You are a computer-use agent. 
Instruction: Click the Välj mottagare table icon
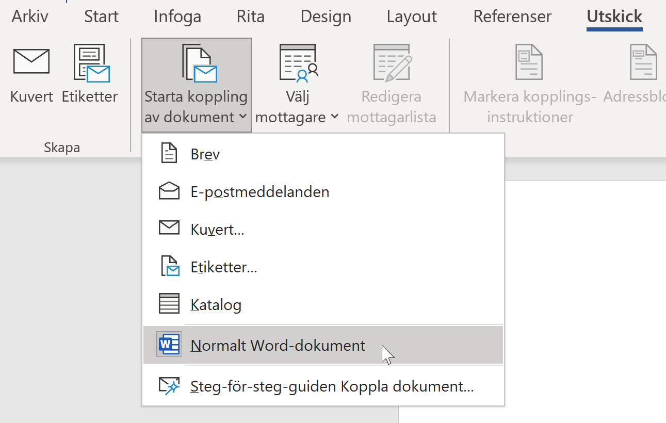[x=299, y=63]
